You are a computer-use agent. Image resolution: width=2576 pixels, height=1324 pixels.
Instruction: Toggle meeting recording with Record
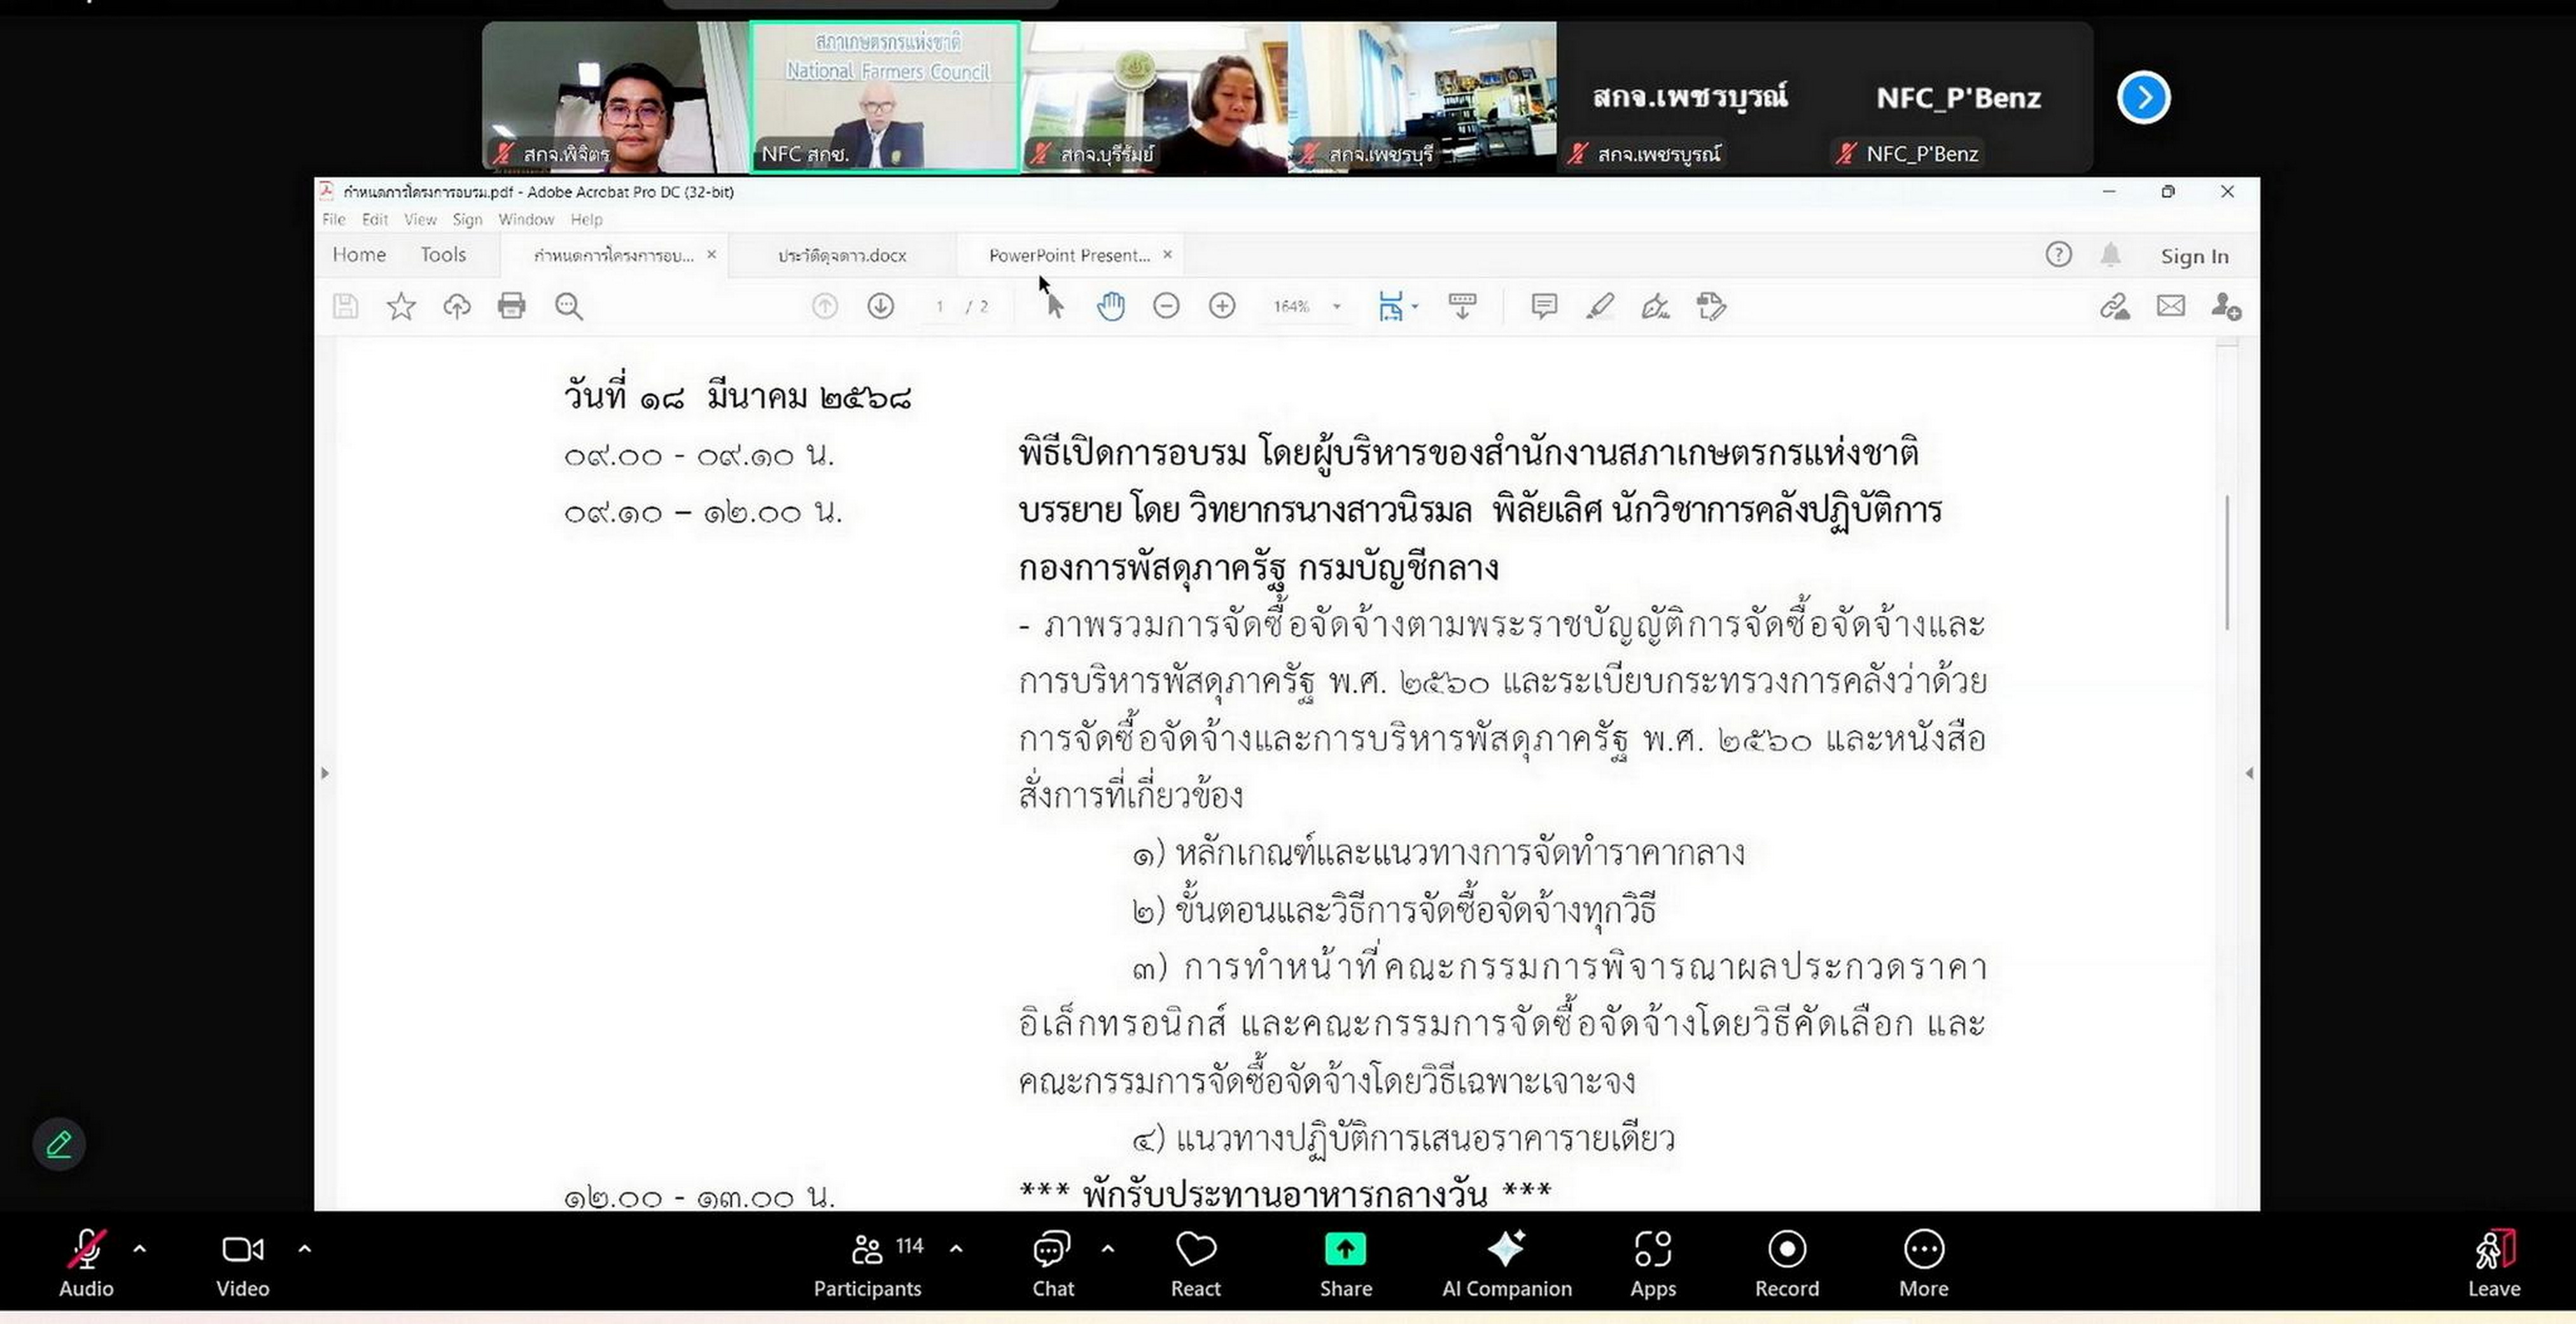click(x=1787, y=1264)
